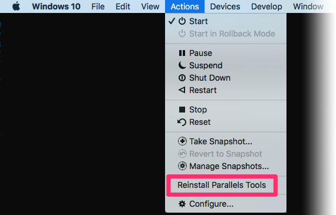Click the circular arrow Reset icon

(x=182, y=122)
